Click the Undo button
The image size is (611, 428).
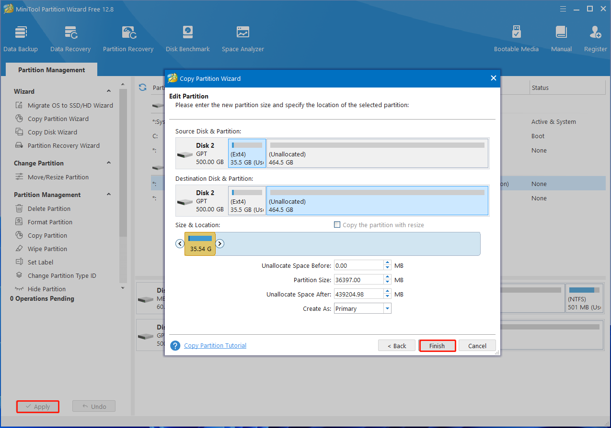click(94, 406)
